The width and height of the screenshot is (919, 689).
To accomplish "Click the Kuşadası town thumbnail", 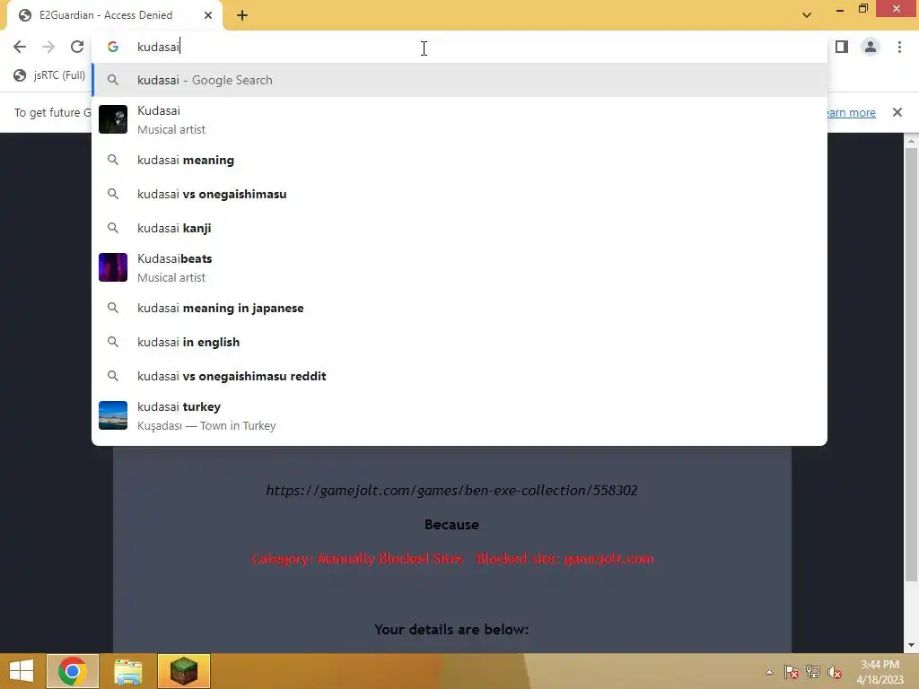I will click(113, 416).
